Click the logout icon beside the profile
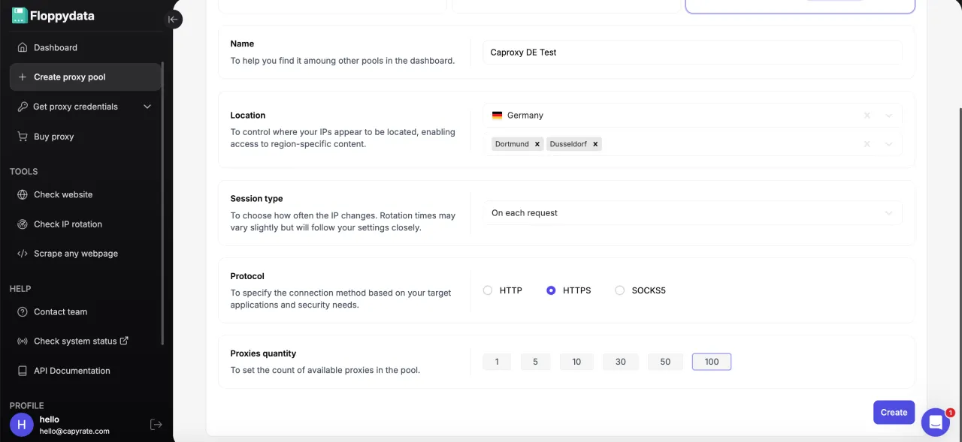The image size is (962, 442). tap(156, 425)
